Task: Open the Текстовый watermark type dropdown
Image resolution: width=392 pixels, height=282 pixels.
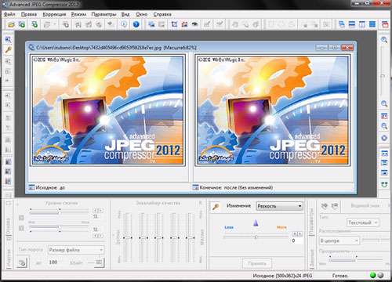Action: tap(363, 222)
